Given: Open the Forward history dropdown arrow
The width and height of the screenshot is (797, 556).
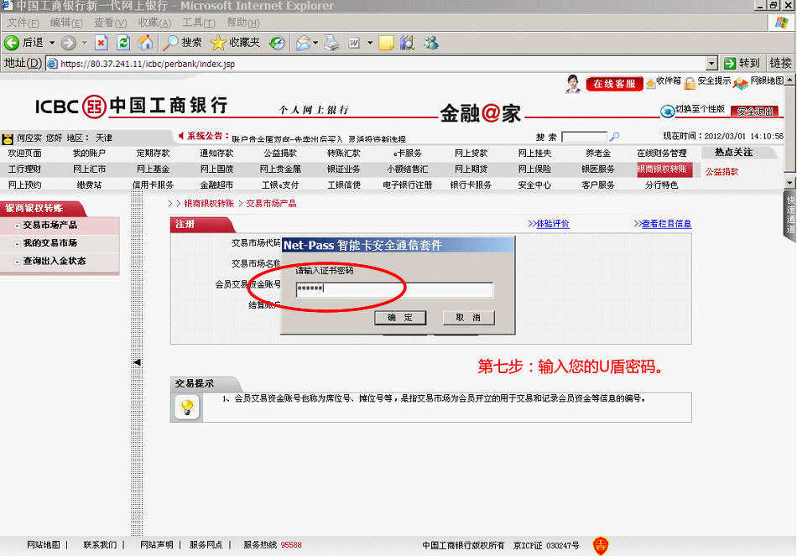Looking at the screenshot, I should [85, 43].
